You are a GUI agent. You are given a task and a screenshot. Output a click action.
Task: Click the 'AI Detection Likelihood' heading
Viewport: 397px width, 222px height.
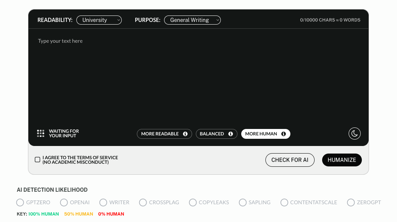(52, 190)
